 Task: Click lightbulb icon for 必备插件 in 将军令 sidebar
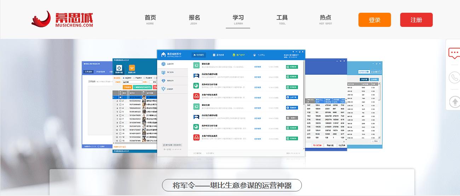(x=163, y=89)
